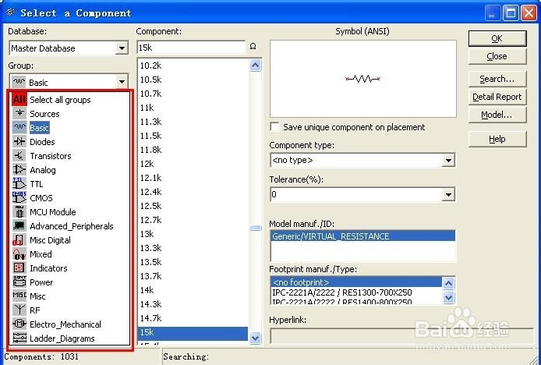Click the RF antenna icon
This screenshot has width=541, height=365.
[x=19, y=310]
